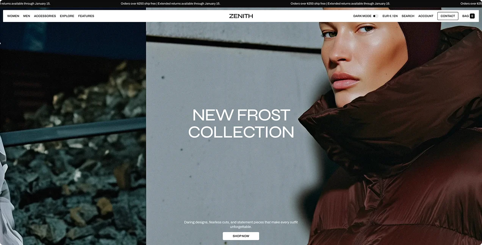Open the WOMEN navigation menu
Screen dimensions: 482x245
tap(13, 16)
